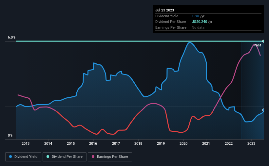Select the 2016 x-axis label
The width and height of the screenshot is (269, 166).
93,143
